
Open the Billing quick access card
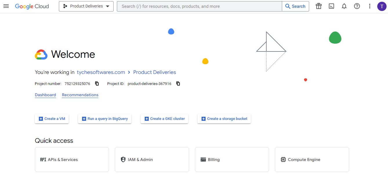[x=232, y=160]
